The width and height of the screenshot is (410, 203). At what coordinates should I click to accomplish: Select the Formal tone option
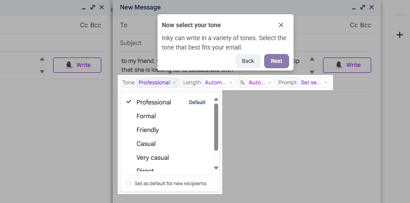(x=146, y=116)
